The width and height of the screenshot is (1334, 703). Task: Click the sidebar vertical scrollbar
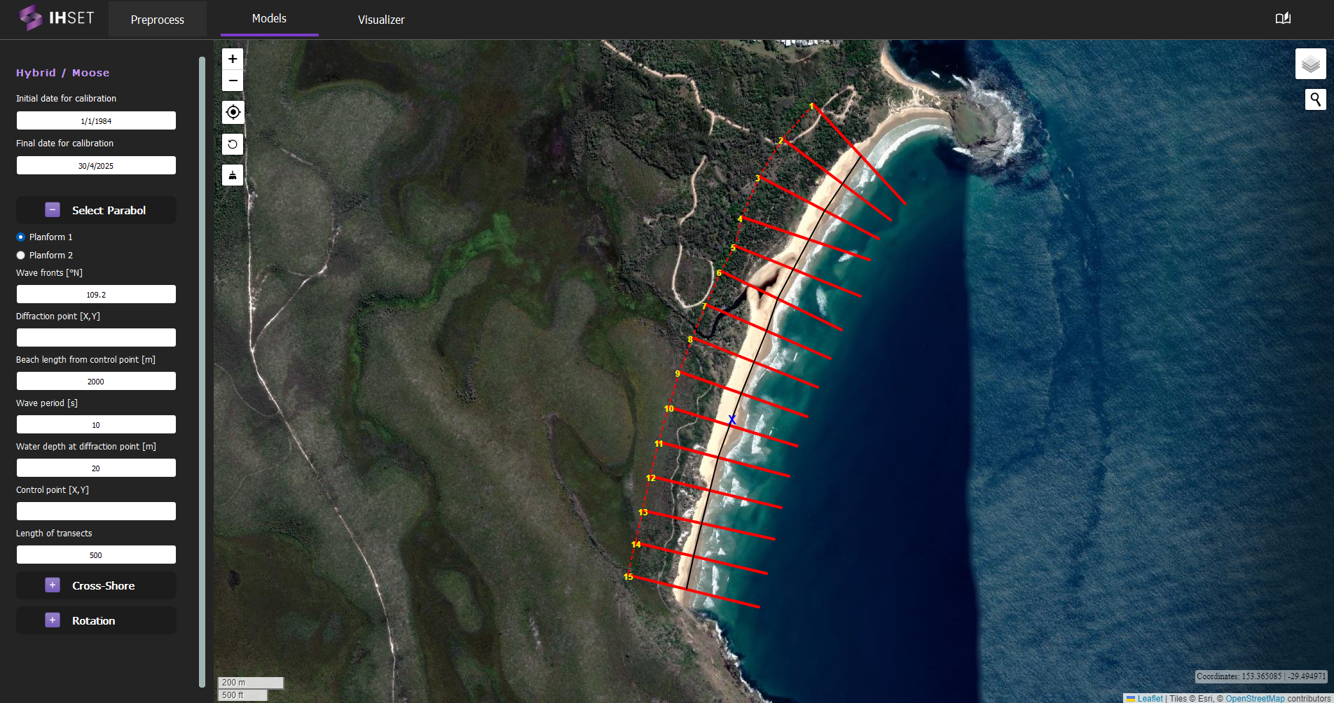point(202,371)
